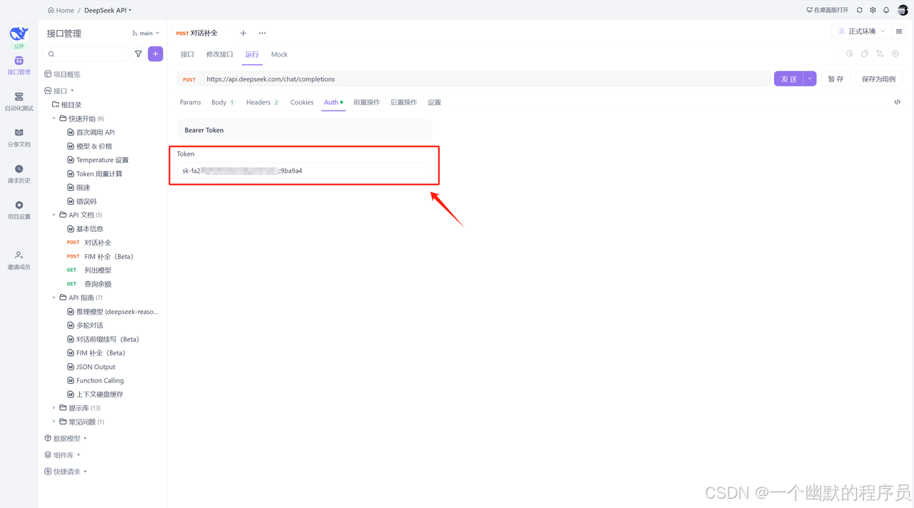Open the notifications bell

tap(886, 10)
